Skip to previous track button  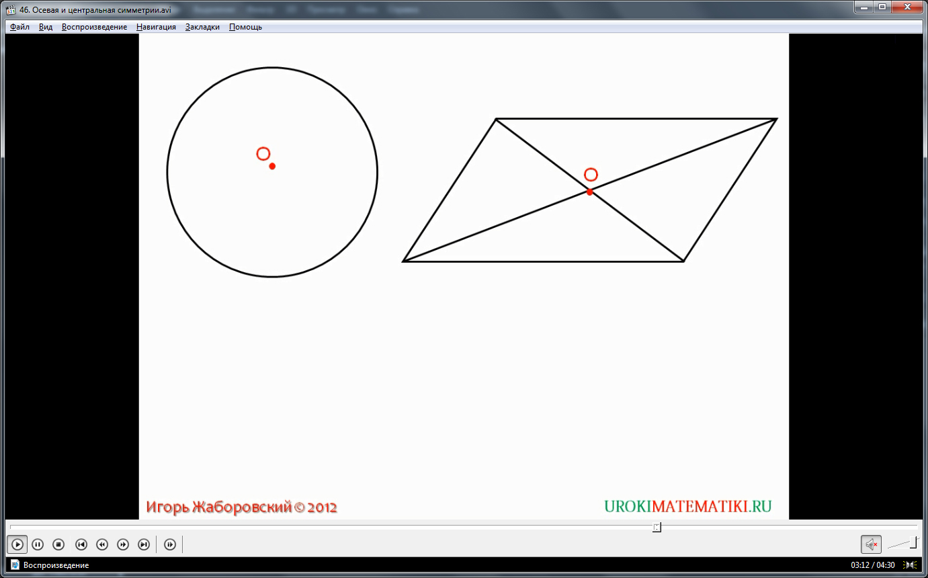point(81,544)
